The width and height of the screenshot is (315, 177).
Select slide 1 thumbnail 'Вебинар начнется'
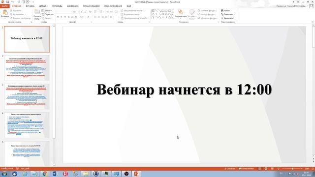coord(27,39)
